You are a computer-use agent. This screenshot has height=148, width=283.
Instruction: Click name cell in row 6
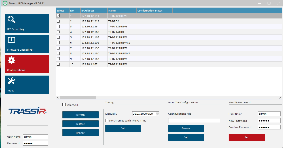[x=122, y=43]
